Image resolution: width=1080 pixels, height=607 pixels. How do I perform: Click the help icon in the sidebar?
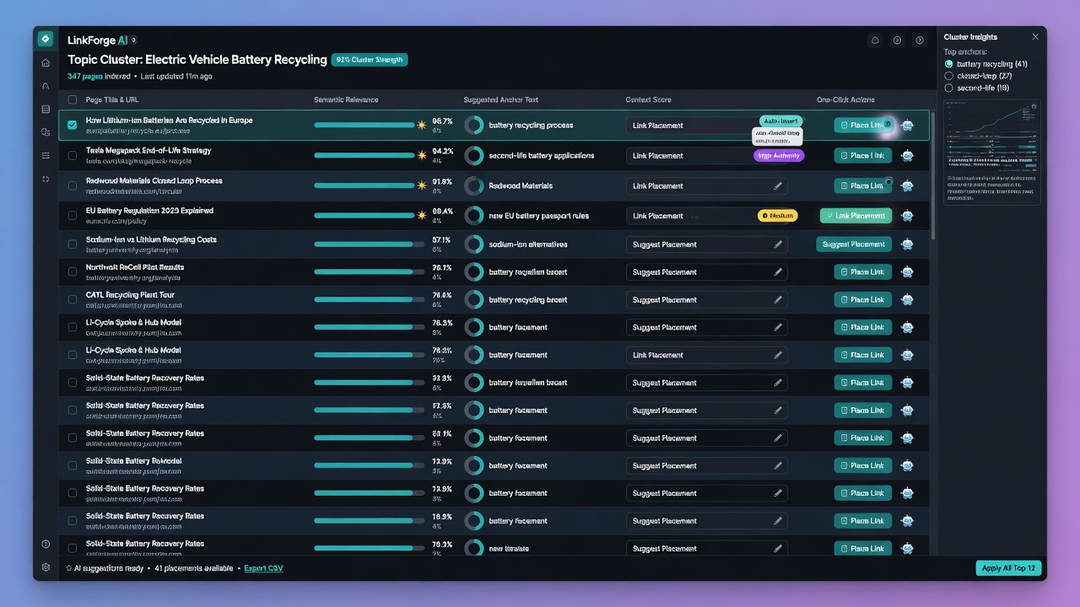[x=46, y=544]
